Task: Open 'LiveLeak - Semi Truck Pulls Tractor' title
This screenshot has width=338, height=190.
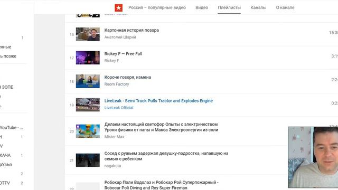Action: pos(158,101)
